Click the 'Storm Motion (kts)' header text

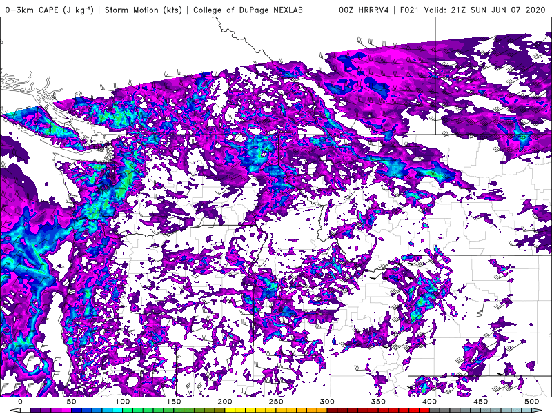tap(144, 10)
